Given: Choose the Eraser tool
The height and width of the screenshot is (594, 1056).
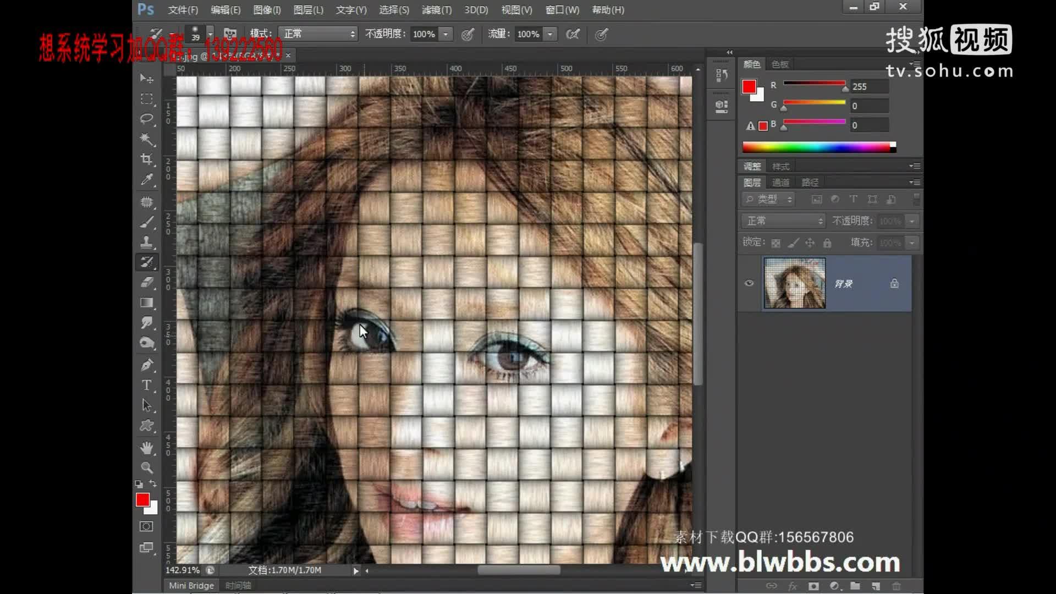Looking at the screenshot, I should click(x=146, y=282).
